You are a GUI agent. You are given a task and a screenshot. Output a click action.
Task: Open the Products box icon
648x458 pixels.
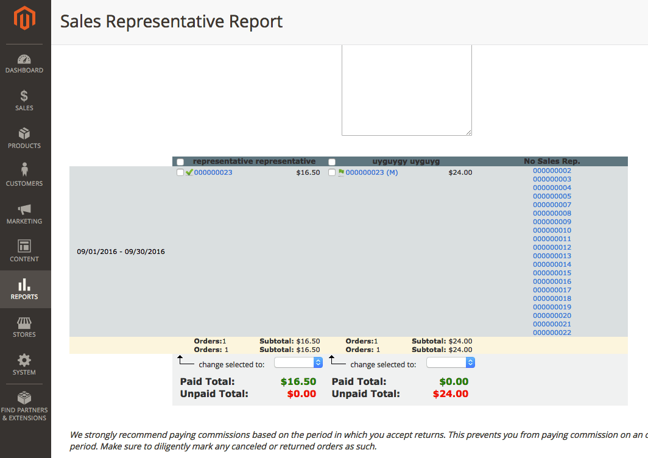coord(24,133)
